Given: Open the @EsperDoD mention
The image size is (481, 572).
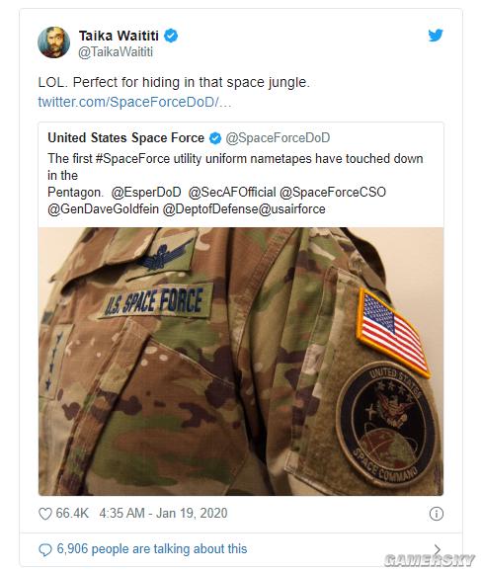Looking at the screenshot, I should [146, 193].
